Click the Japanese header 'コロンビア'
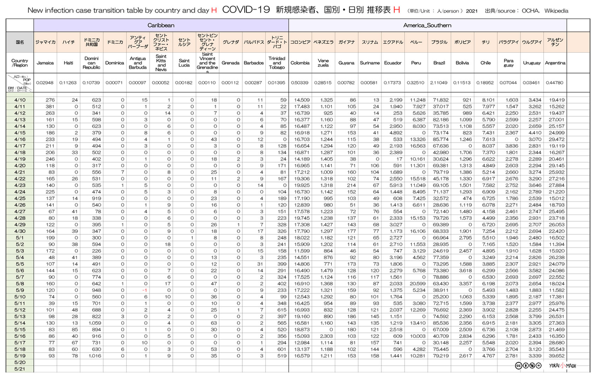596x376 pixels. pos(300,42)
